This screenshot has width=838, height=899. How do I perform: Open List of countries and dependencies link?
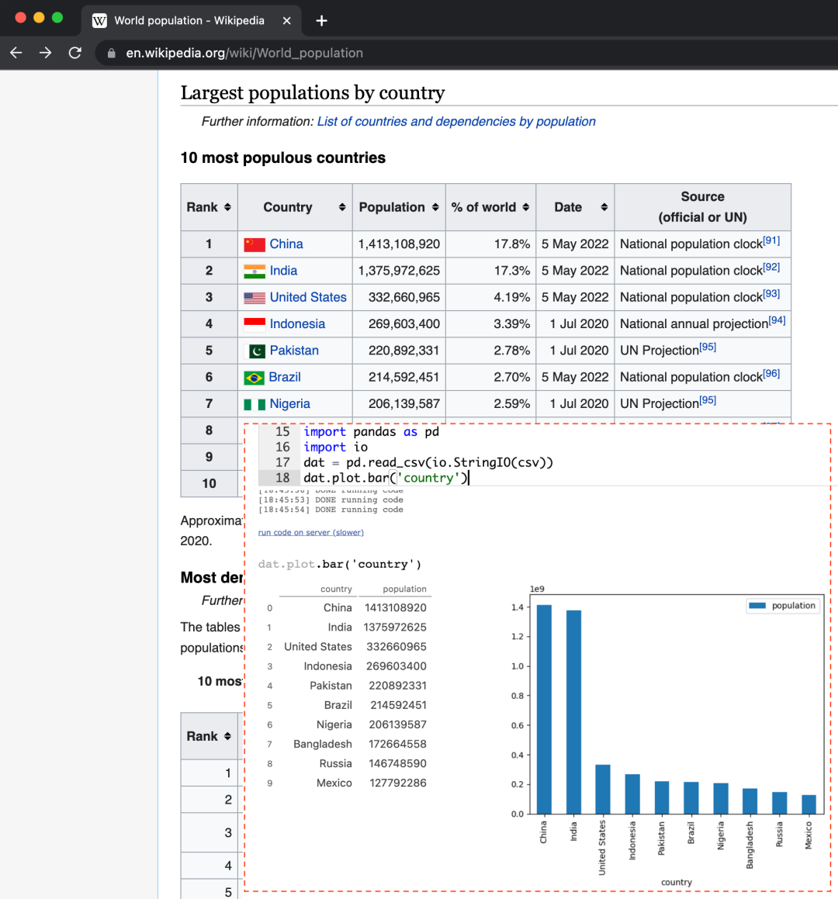coord(456,122)
